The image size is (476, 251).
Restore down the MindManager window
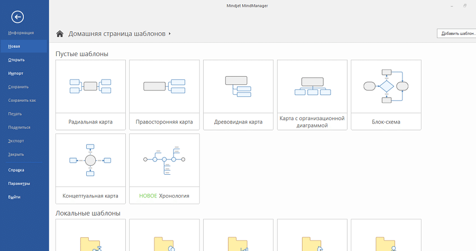[x=465, y=6]
